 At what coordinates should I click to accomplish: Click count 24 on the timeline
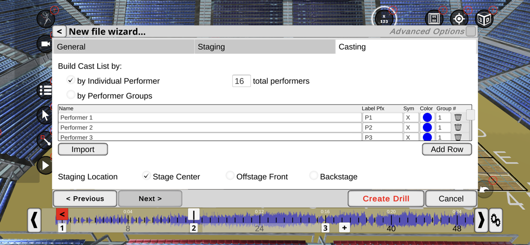tap(259, 228)
